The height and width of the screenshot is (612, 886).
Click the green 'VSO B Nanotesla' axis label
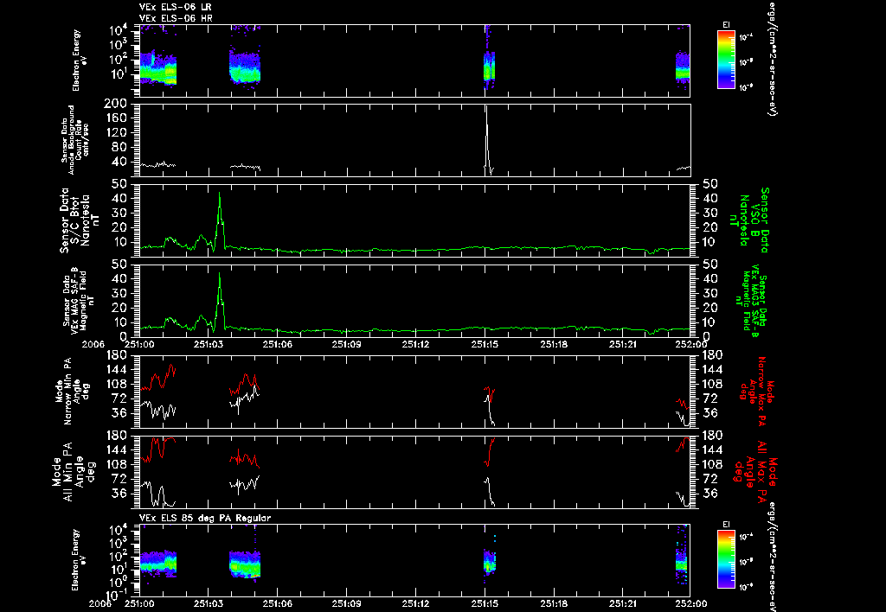point(749,220)
